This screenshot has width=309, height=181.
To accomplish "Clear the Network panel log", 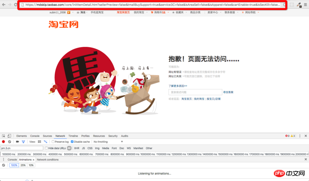I will (9, 142).
